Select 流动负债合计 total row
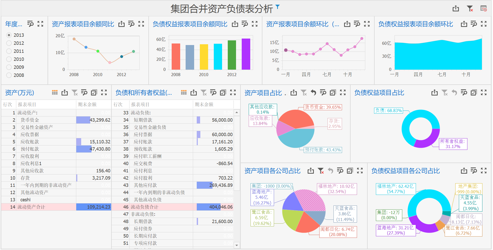This screenshot has height=250, width=493. tap(172, 207)
